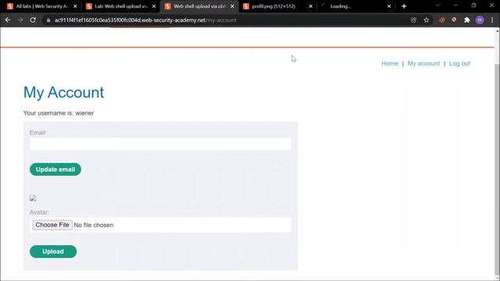
Task: Minimize the Chrome window
Action: coord(455,5)
